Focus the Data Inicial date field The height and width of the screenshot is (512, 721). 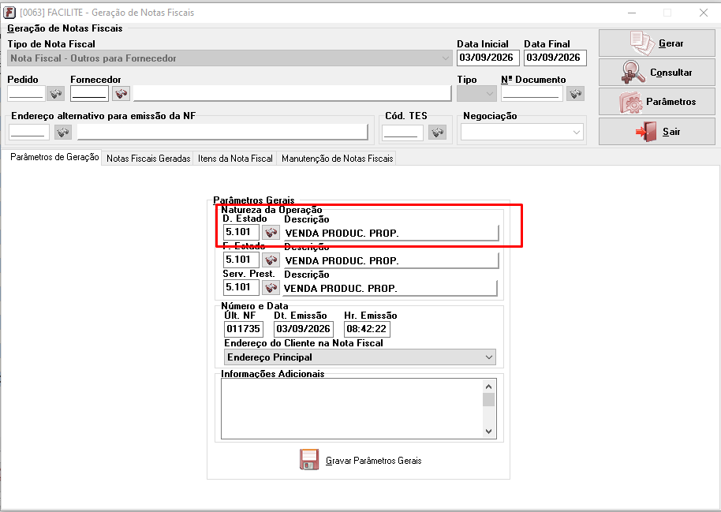coord(488,58)
